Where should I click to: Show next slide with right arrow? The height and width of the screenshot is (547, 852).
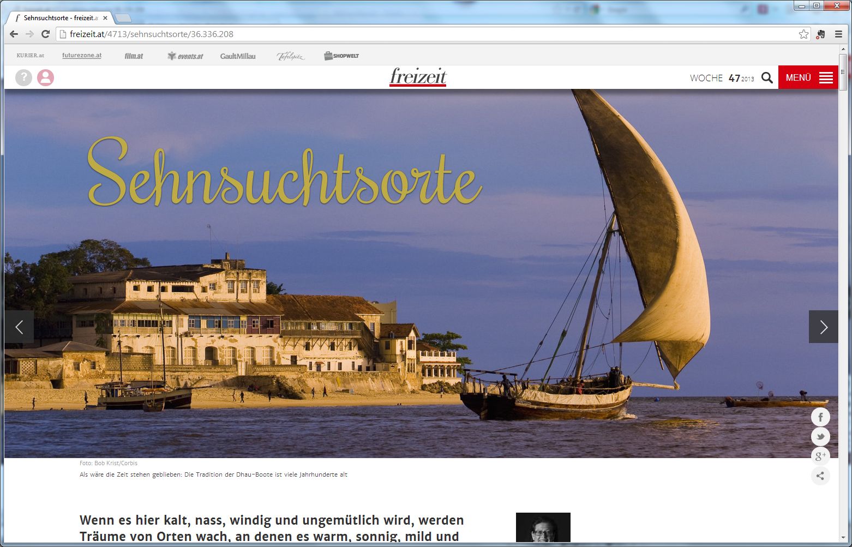[823, 327]
